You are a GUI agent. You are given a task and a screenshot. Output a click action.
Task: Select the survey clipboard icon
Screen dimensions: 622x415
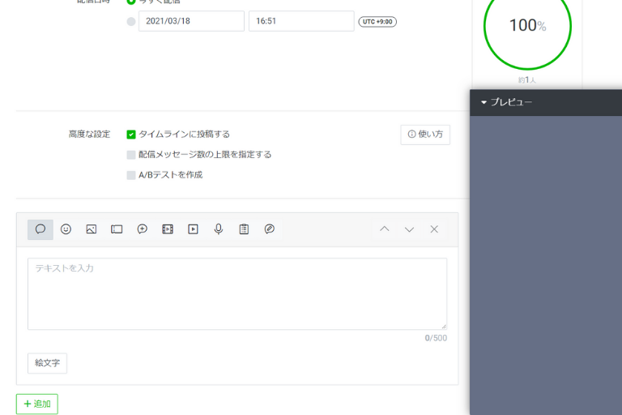tap(244, 229)
